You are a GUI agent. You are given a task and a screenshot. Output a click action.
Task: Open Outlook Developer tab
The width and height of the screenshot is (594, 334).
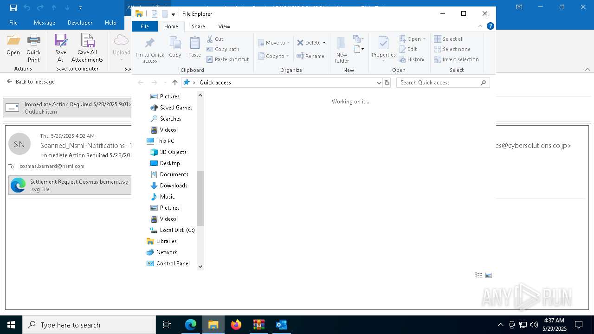click(80, 23)
